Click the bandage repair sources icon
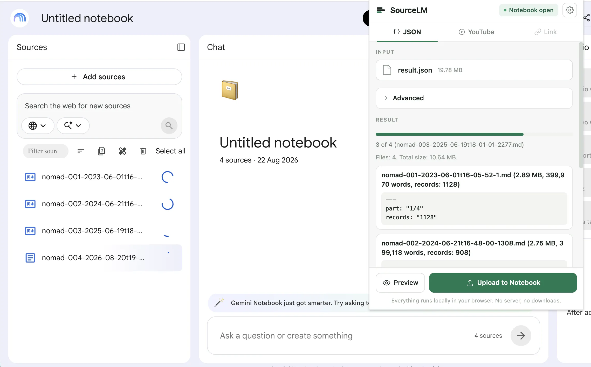This screenshot has height=367, width=591. pos(122,151)
